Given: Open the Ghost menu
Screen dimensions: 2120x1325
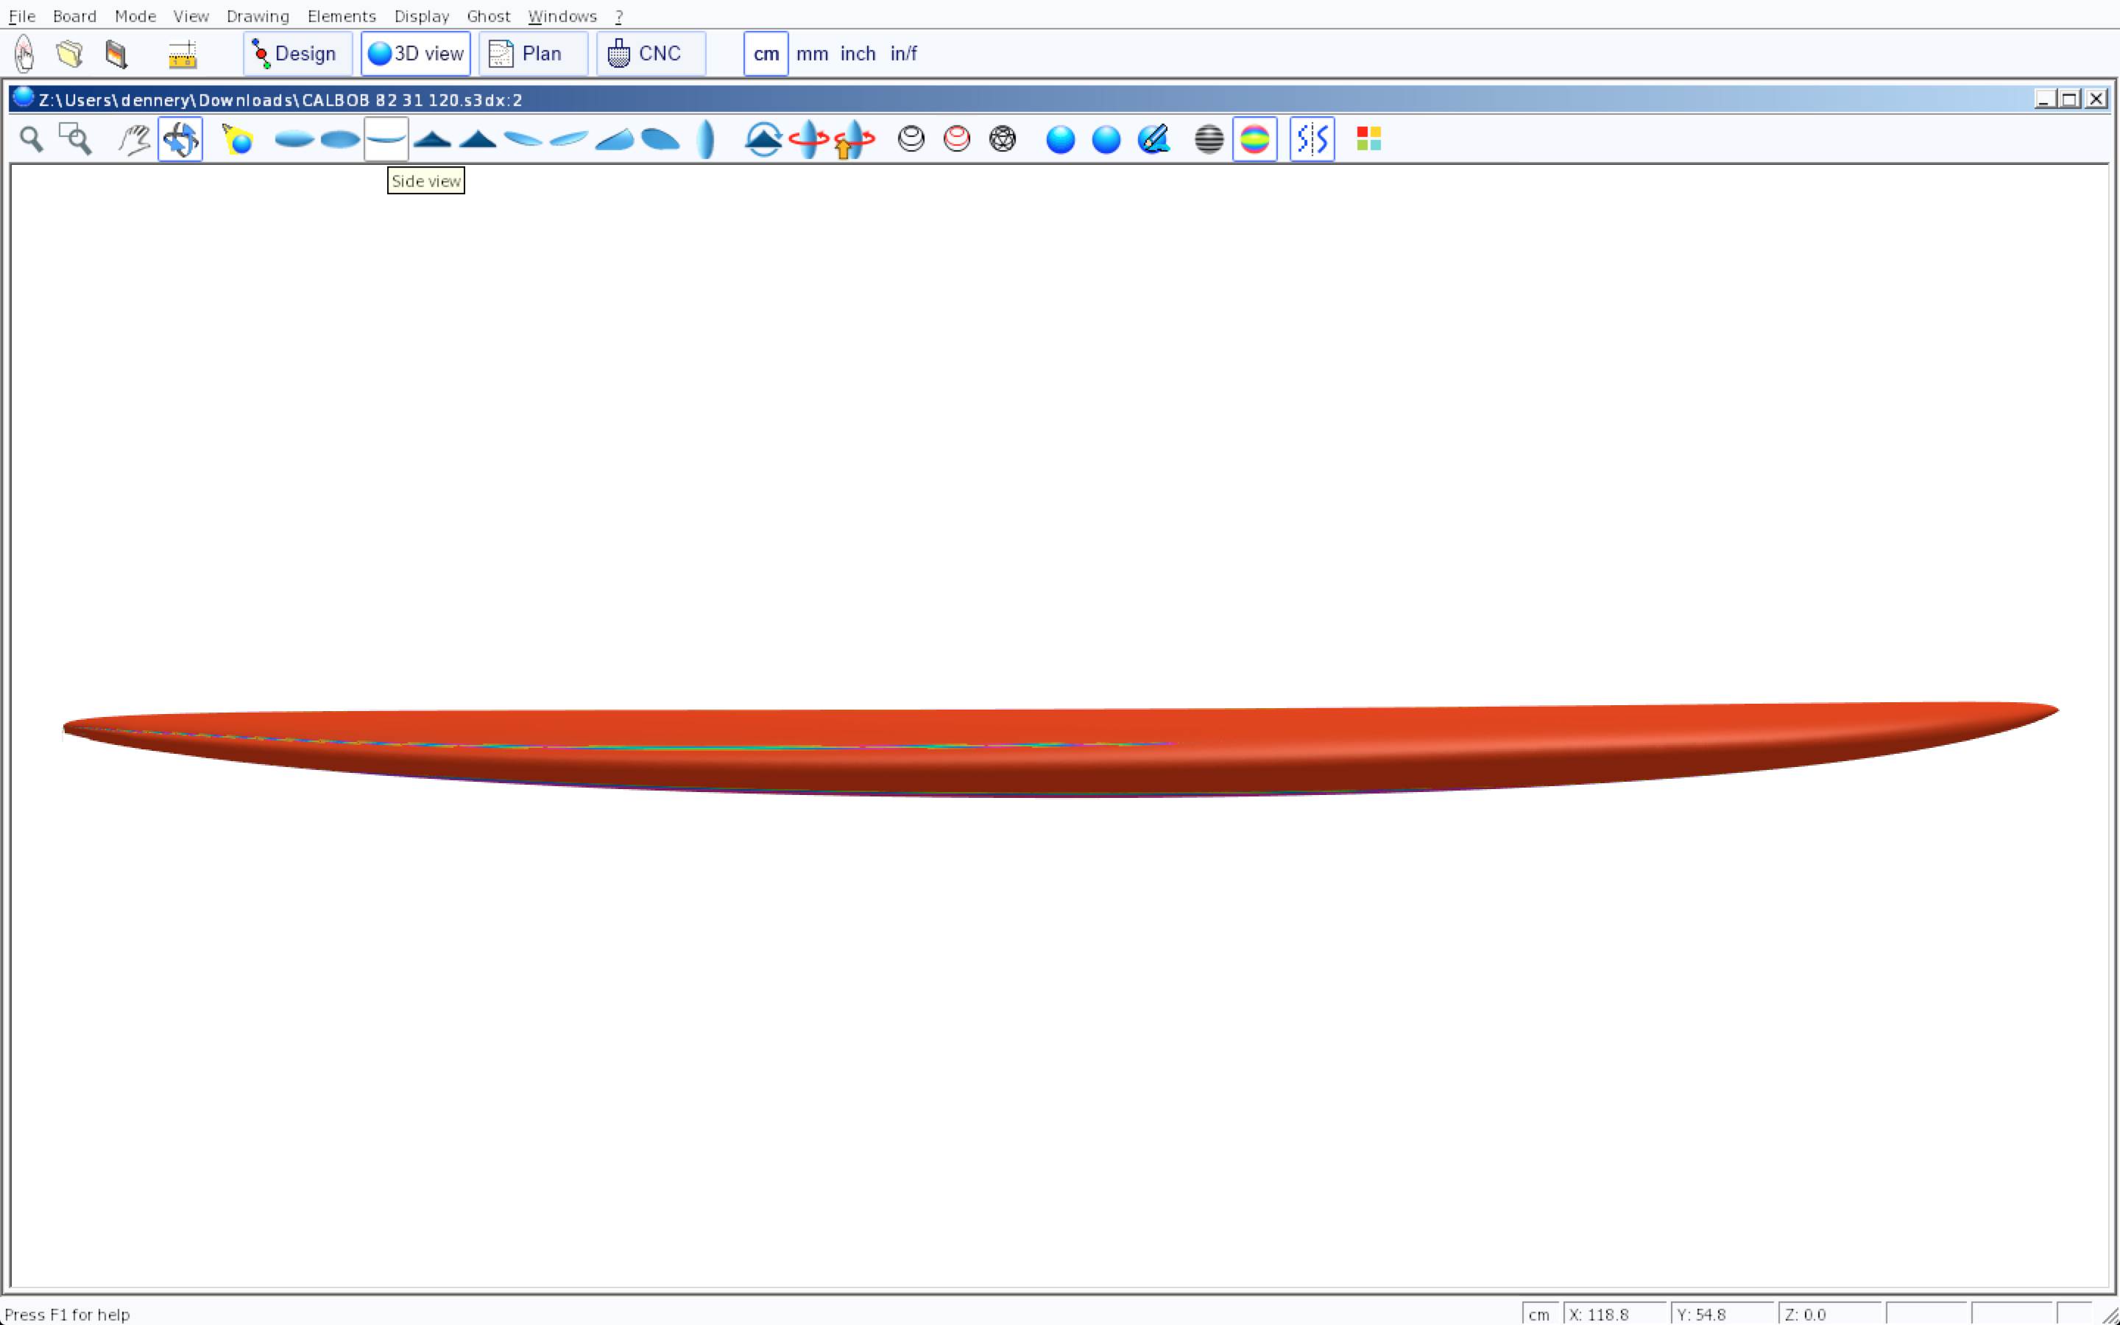Looking at the screenshot, I should tap(488, 15).
